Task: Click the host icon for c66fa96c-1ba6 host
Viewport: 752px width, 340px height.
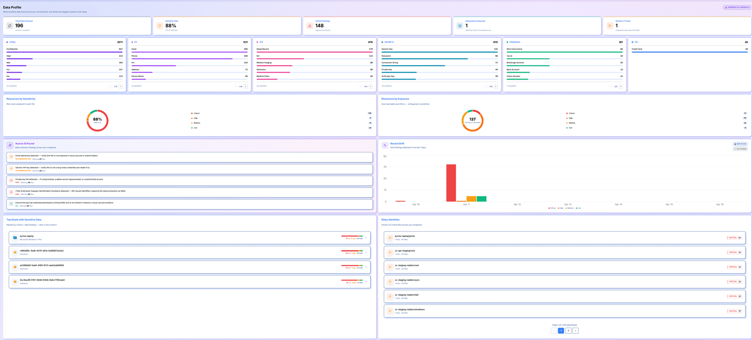Action: point(15,252)
